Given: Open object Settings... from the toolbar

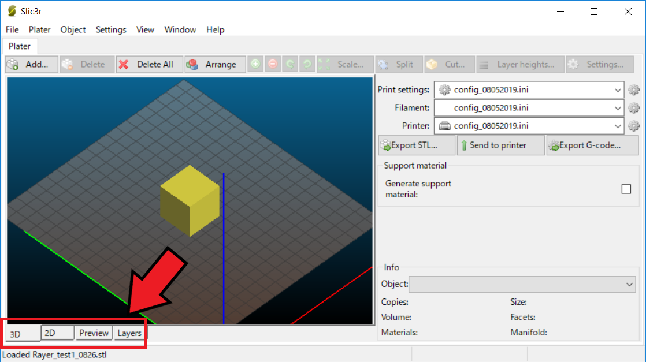Looking at the screenshot, I should (600, 64).
